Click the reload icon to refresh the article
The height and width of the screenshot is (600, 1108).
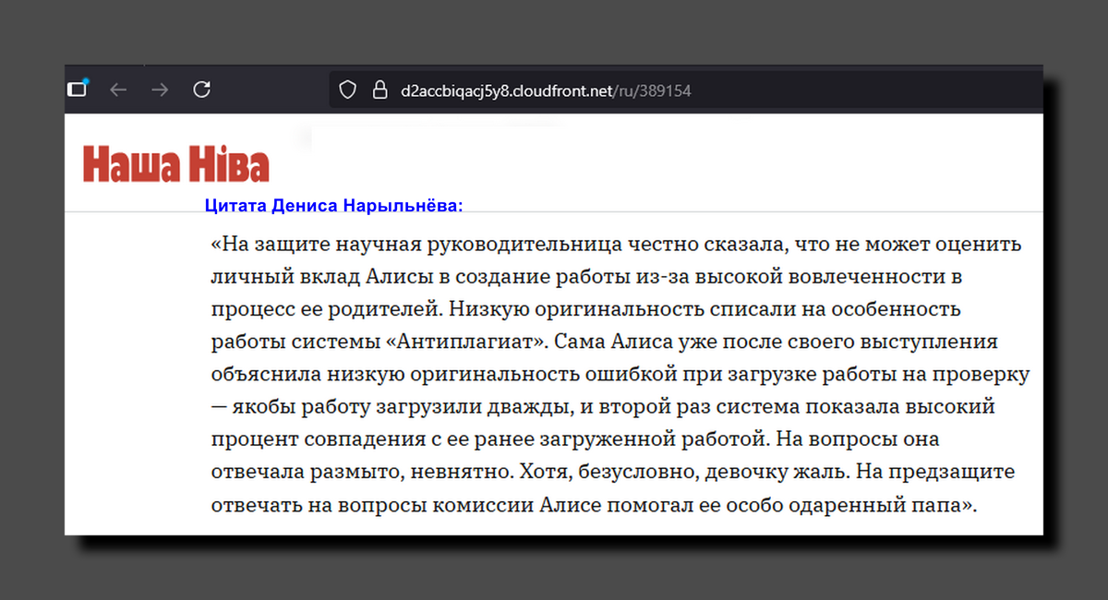coord(201,89)
